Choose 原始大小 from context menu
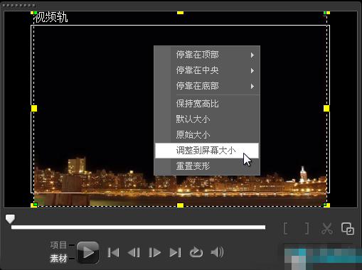Screen dimensions: 362x270 coord(207,135)
